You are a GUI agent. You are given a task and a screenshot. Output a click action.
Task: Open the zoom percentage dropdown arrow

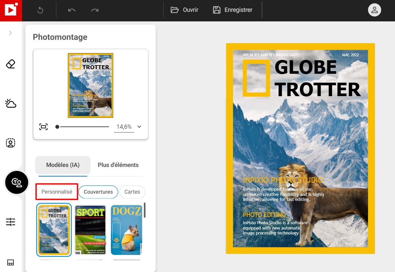click(139, 127)
